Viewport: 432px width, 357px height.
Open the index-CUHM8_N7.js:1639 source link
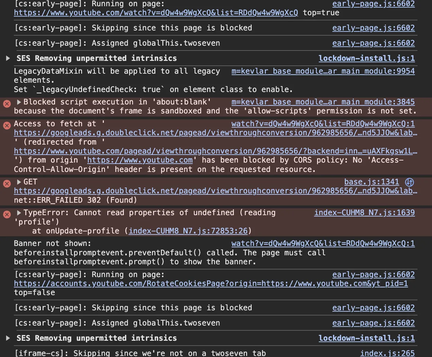[x=364, y=213]
